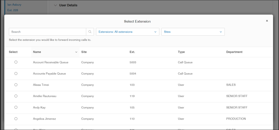279x130 pixels.
Task: Open Extensions: All extensions dropdown
Action: 127,32
